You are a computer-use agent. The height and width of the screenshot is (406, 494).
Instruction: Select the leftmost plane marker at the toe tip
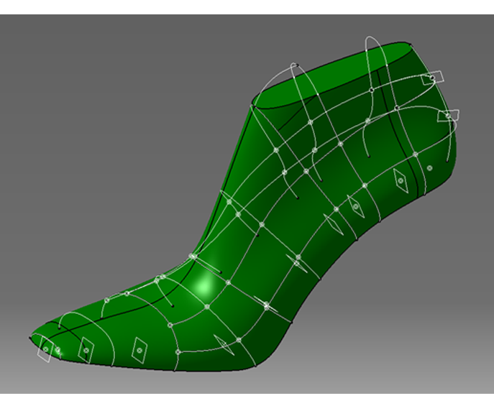45,350
